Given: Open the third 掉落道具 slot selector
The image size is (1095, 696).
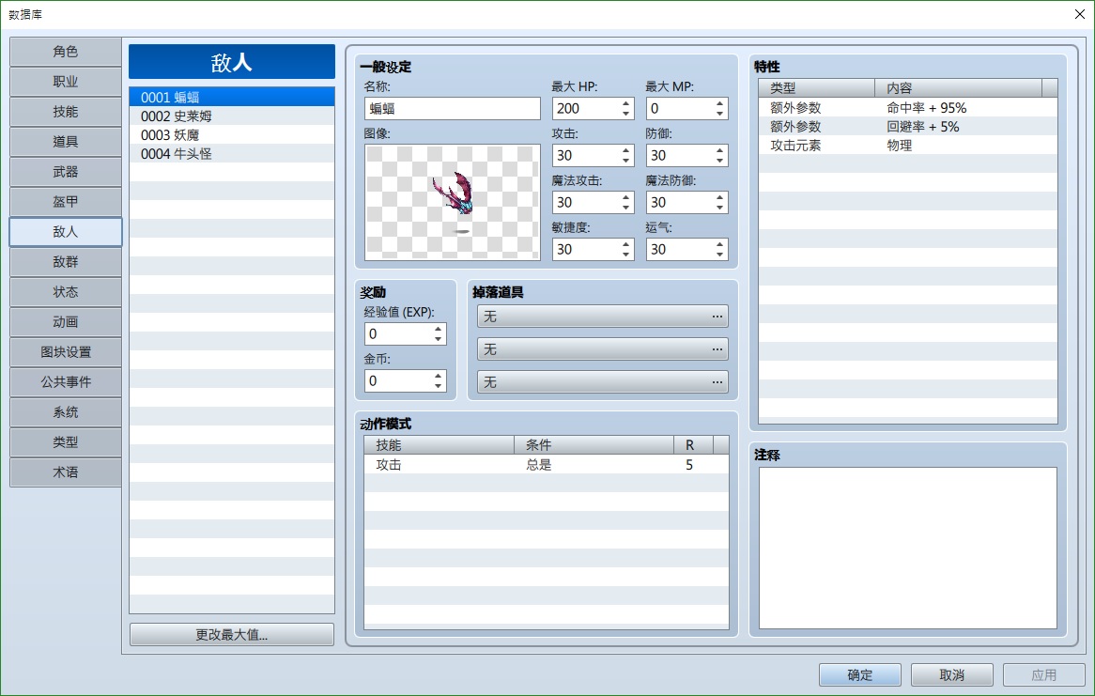Looking at the screenshot, I should (x=603, y=382).
